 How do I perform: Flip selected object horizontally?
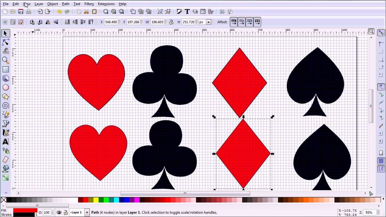(x=48, y=22)
